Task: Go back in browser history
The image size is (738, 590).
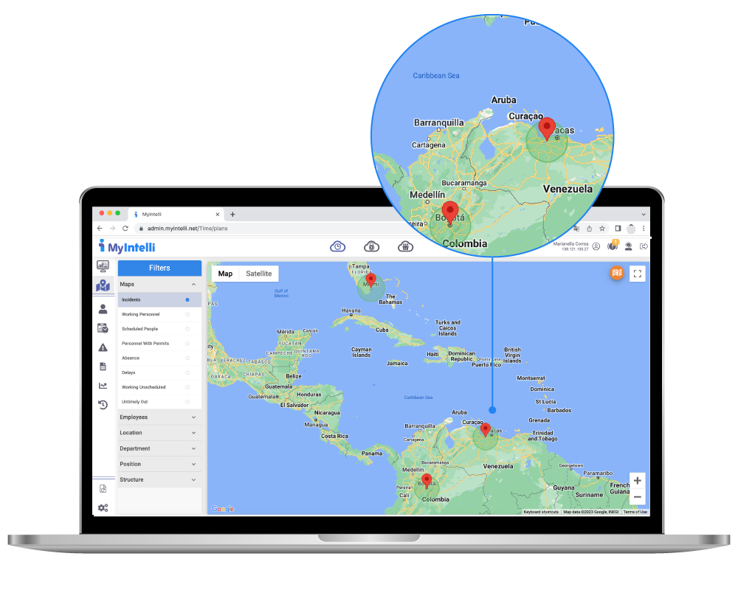Action: click(x=100, y=228)
